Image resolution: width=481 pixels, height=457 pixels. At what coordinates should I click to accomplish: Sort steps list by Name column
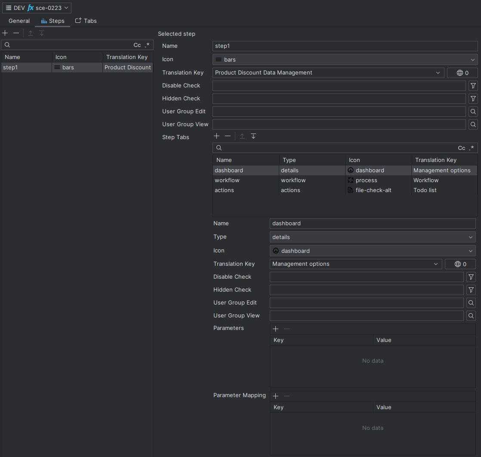point(27,57)
